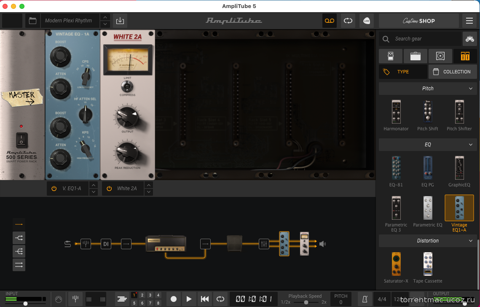
Task: Open the tape recorder icon
Action: [x=330, y=21]
